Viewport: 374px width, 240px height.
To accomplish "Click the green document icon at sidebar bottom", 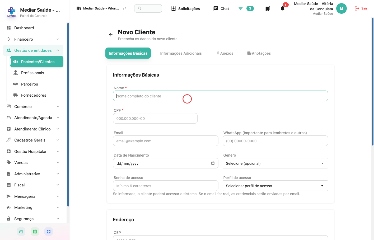I will (35, 232).
